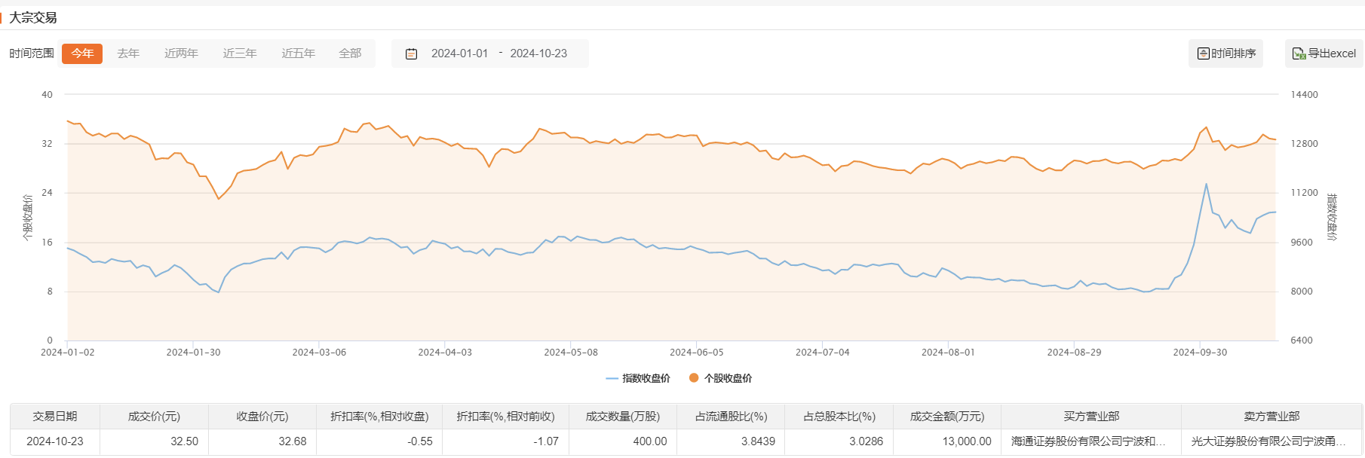Image resolution: width=1365 pixels, height=458 pixels.
Task: Click the start date field 2024-01-01
Action: (459, 53)
